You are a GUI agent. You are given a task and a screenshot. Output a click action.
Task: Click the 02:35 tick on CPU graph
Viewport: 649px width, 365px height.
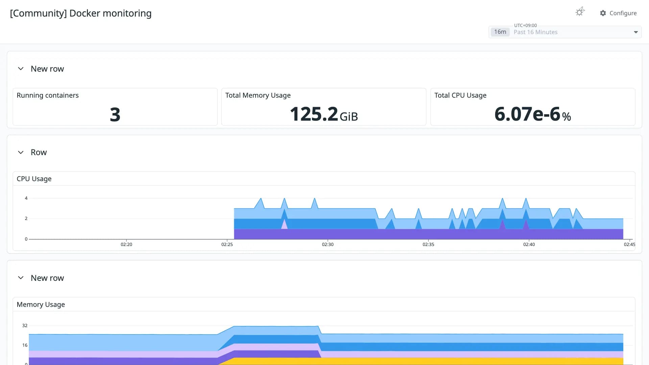428,244
